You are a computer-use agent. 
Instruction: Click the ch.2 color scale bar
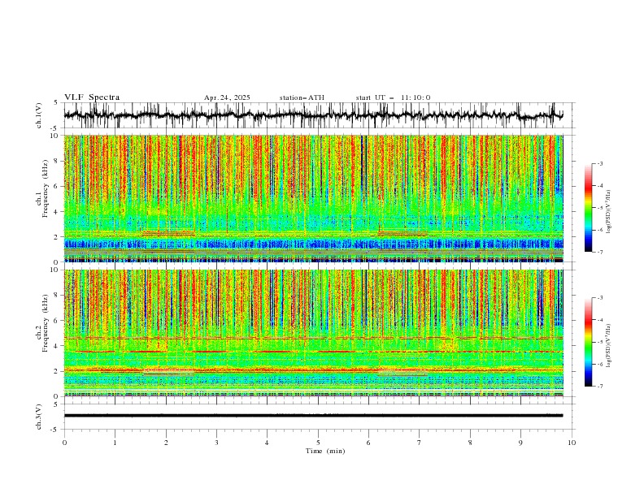tap(588, 342)
